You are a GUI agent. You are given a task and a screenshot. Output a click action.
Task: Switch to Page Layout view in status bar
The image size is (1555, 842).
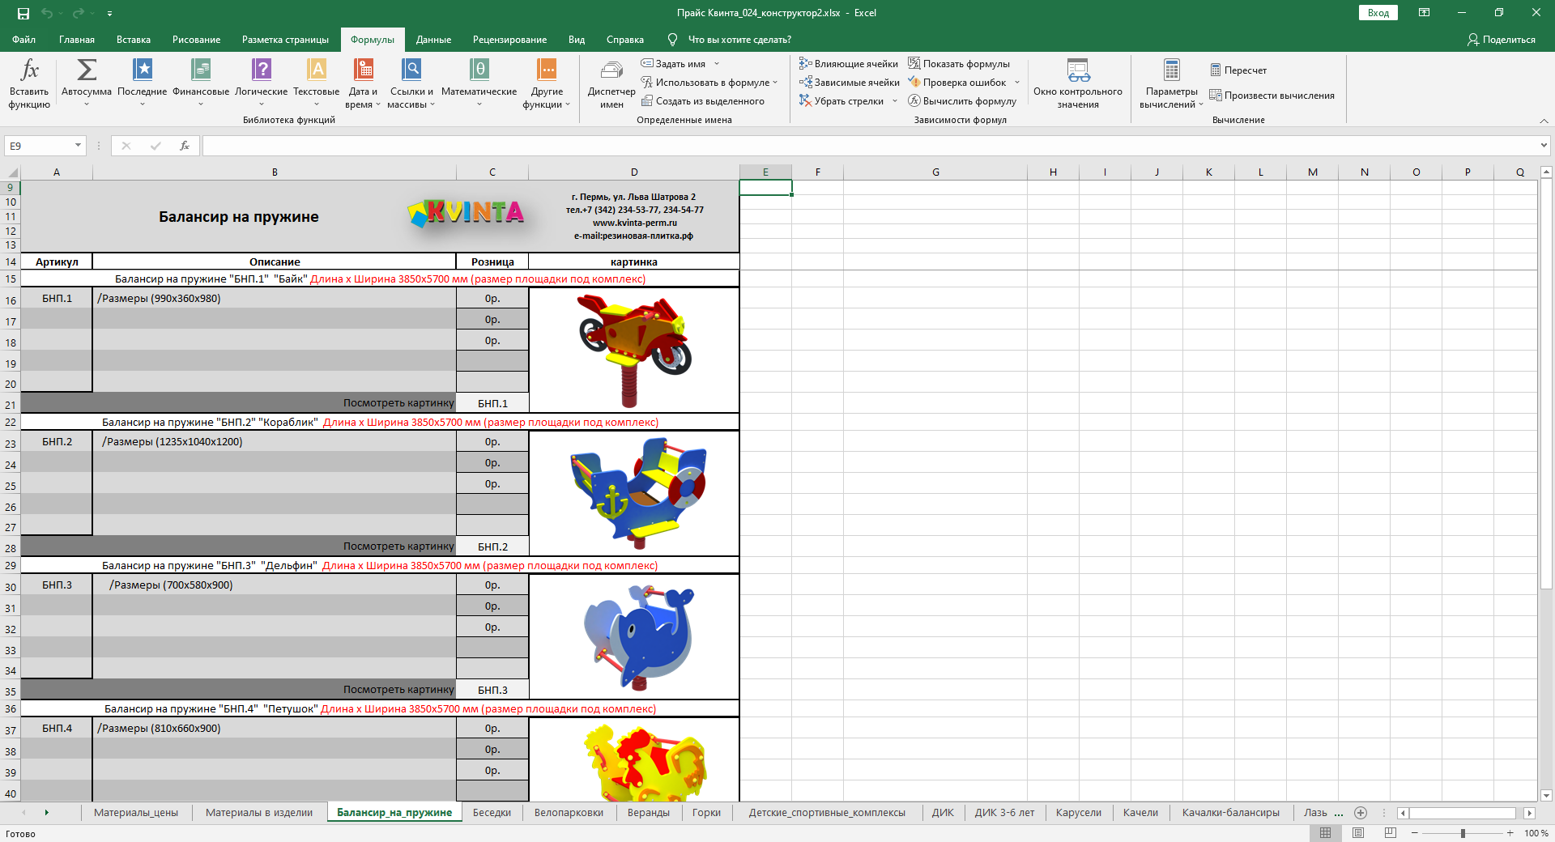click(1358, 833)
